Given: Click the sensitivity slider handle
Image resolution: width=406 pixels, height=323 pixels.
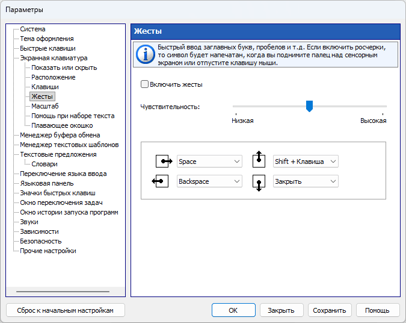Looking at the screenshot, I should pyautogui.click(x=309, y=106).
